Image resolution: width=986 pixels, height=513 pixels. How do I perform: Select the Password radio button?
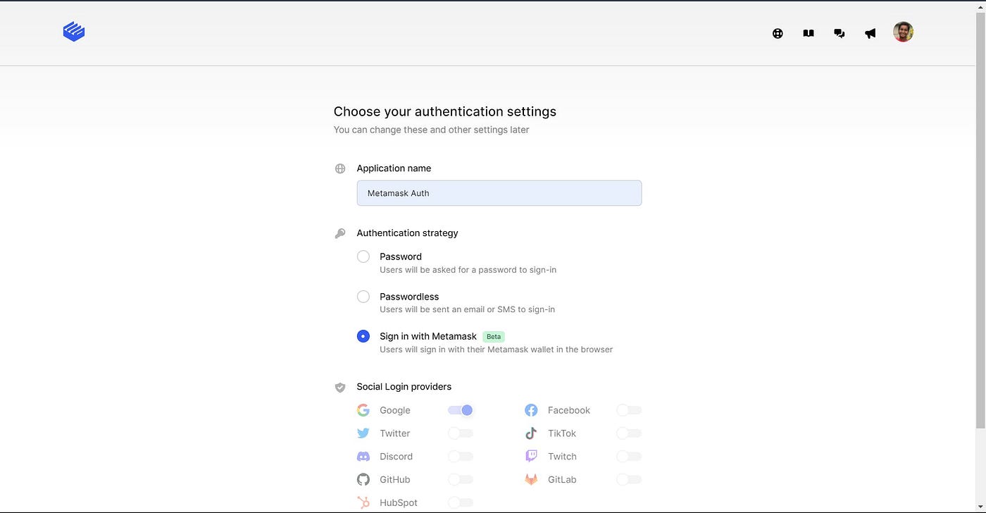(363, 256)
